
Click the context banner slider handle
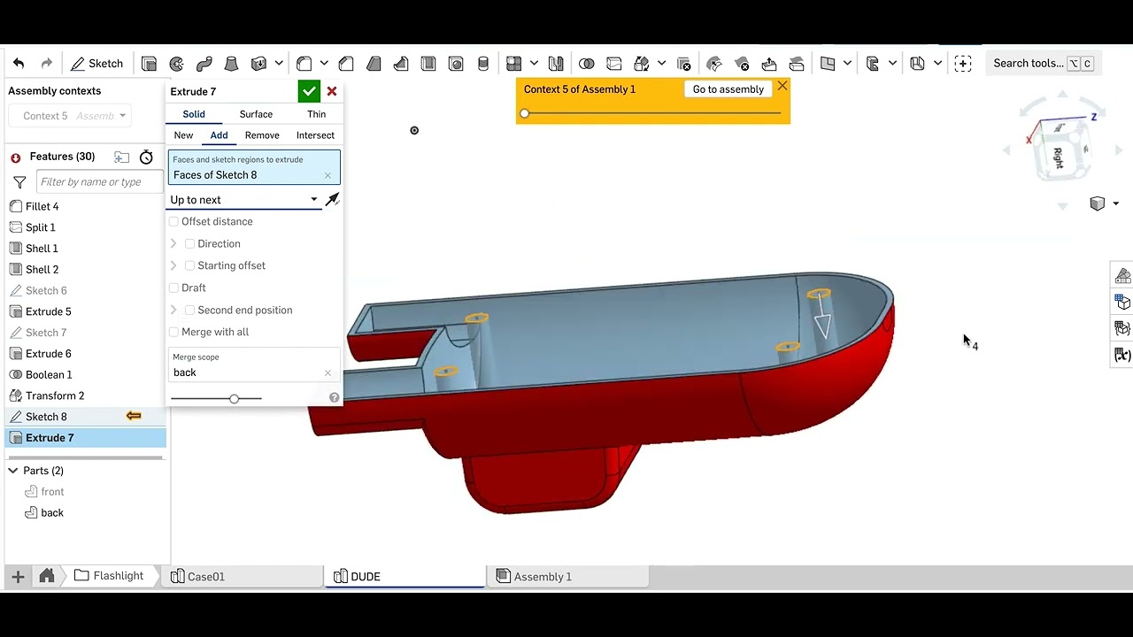(525, 113)
